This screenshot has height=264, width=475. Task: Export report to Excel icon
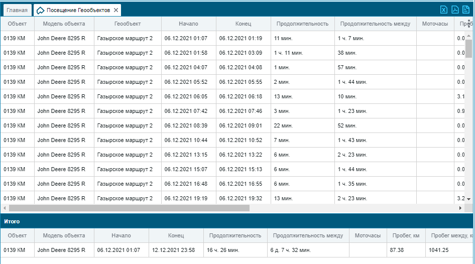[x=444, y=10]
